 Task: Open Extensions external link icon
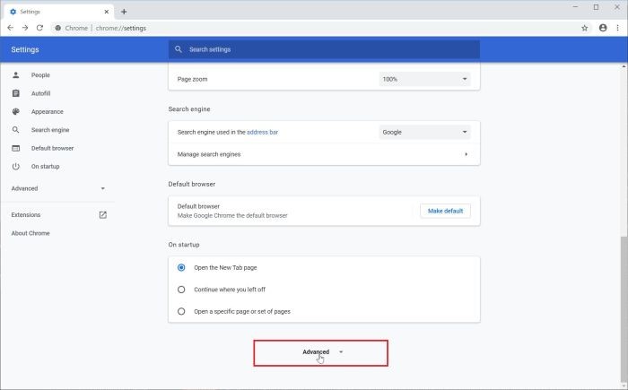point(103,215)
